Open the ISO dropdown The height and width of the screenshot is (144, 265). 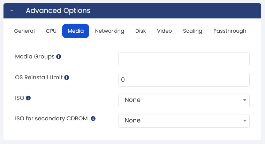pos(184,100)
